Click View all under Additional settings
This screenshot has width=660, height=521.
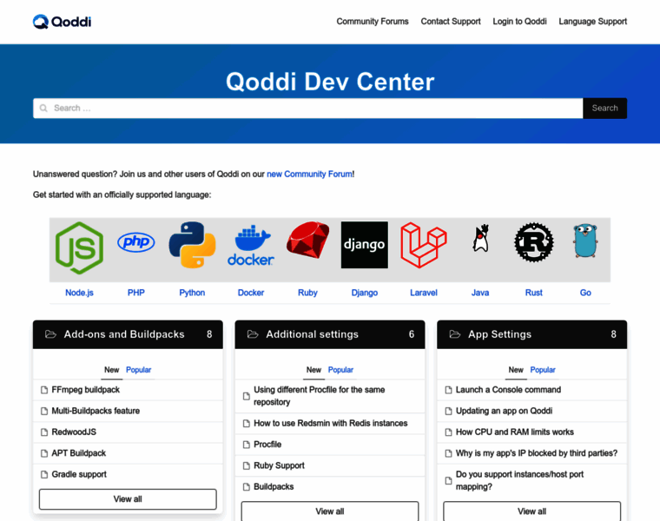click(x=330, y=511)
